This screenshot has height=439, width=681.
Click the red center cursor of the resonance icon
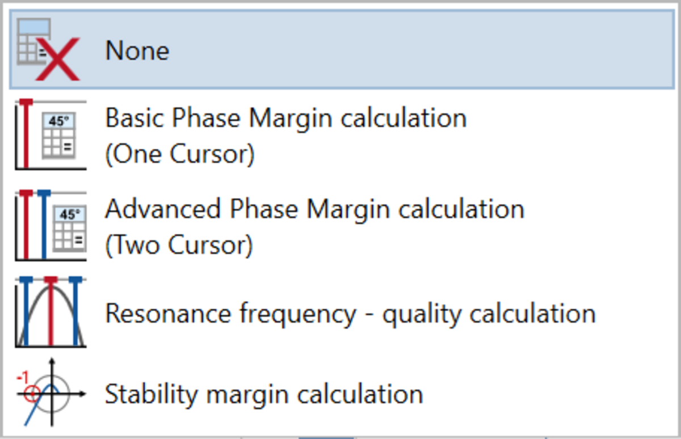coord(51,312)
